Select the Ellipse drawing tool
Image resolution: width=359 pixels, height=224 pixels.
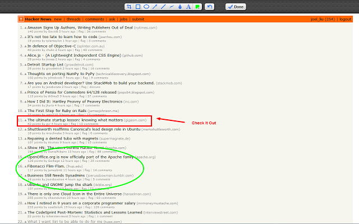pyautogui.click(x=146, y=7)
